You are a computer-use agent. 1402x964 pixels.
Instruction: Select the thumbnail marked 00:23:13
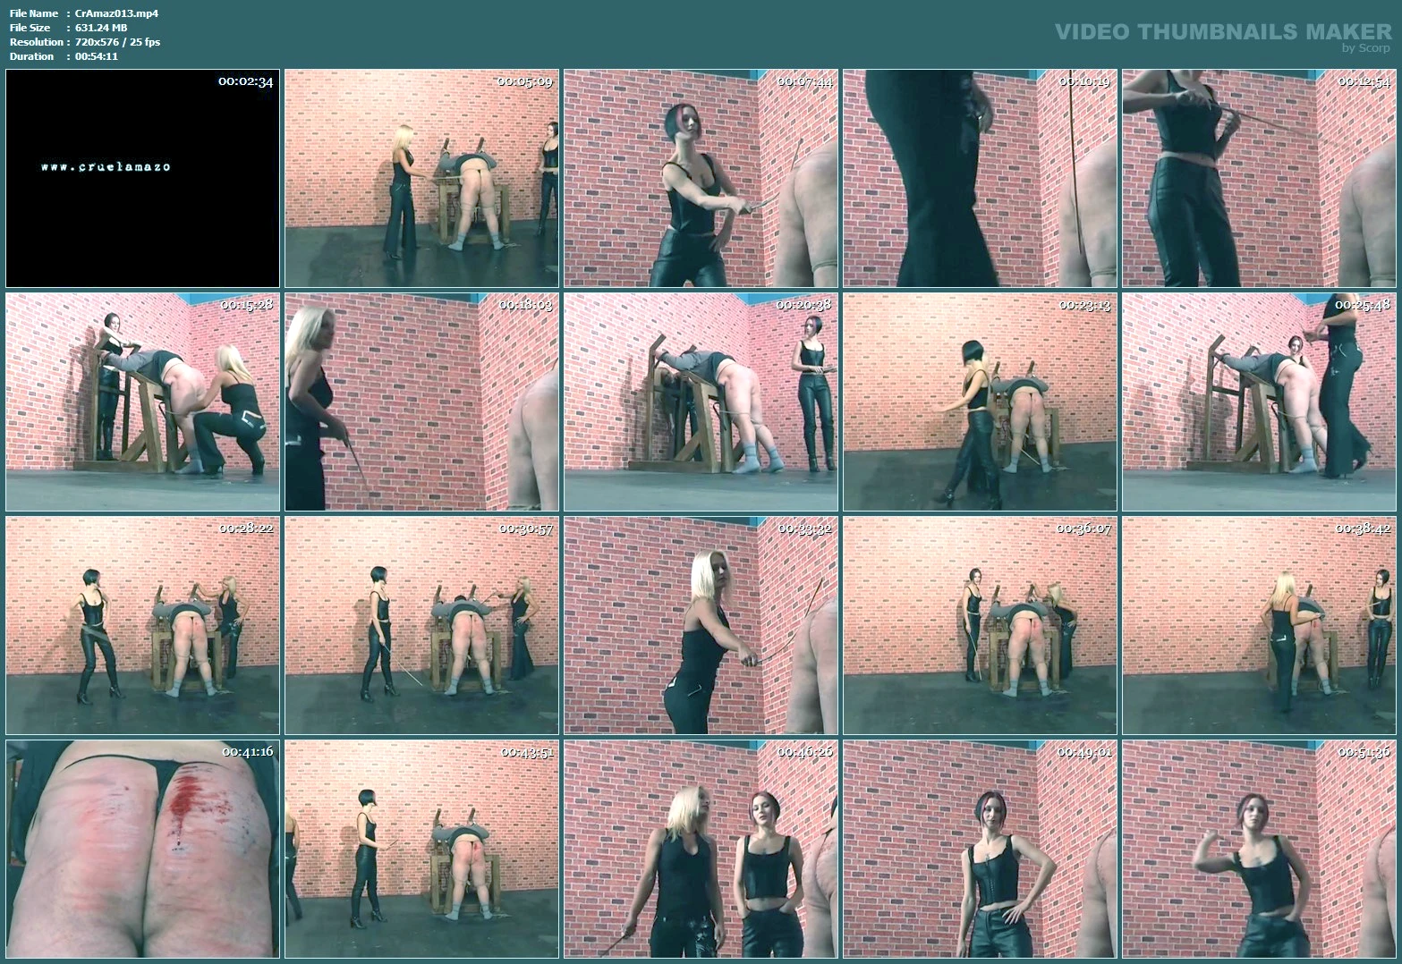pos(980,402)
